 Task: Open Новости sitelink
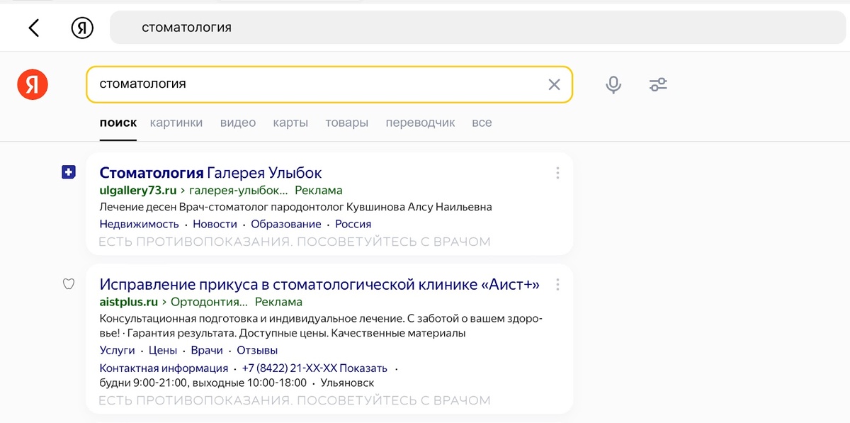(x=215, y=224)
